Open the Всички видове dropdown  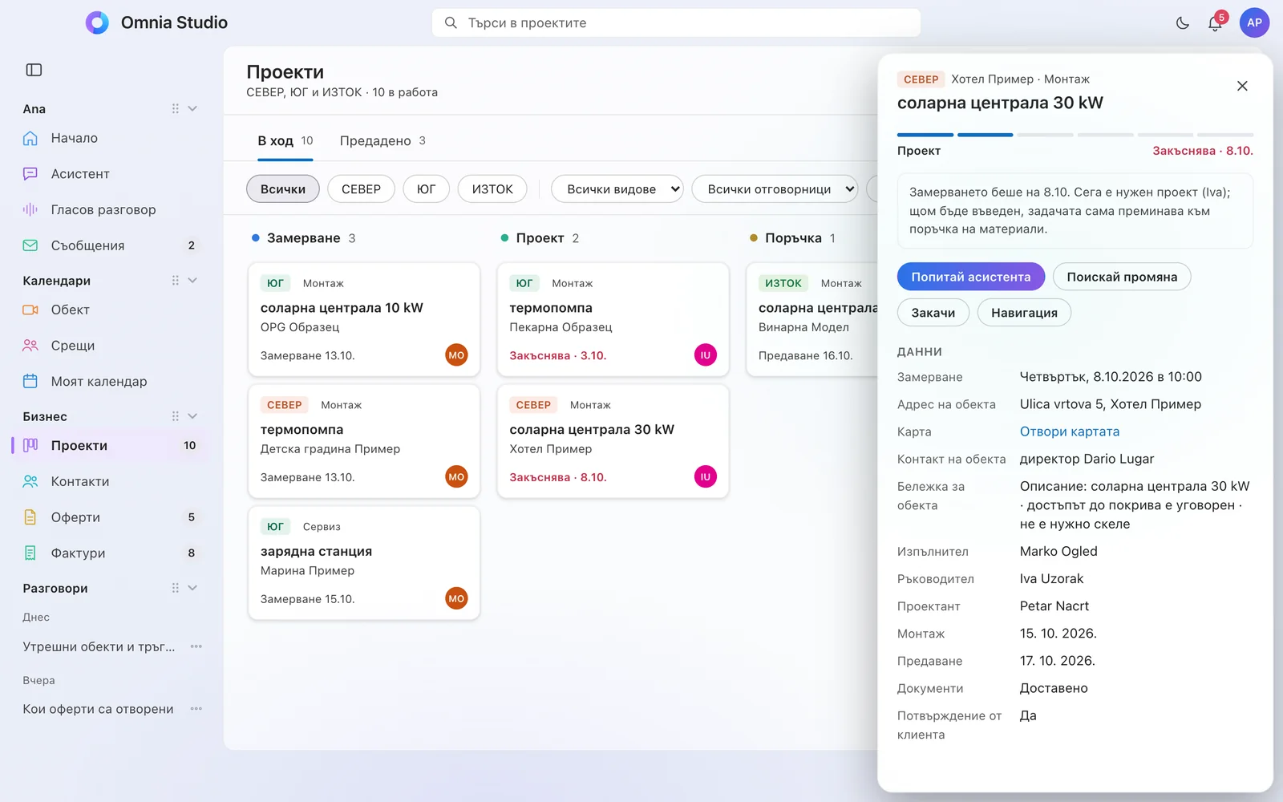point(617,189)
